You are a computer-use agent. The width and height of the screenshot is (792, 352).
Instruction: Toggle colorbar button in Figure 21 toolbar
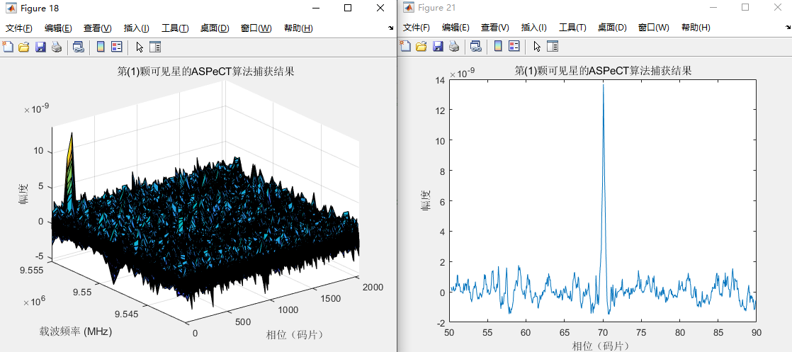click(x=498, y=47)
